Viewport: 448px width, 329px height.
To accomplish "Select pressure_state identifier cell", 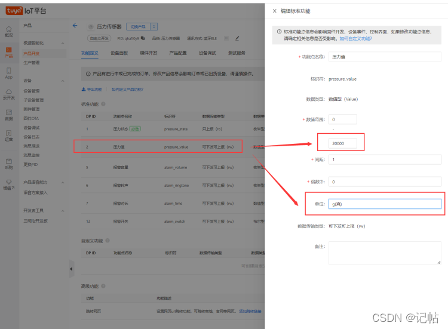I will 176,129.
